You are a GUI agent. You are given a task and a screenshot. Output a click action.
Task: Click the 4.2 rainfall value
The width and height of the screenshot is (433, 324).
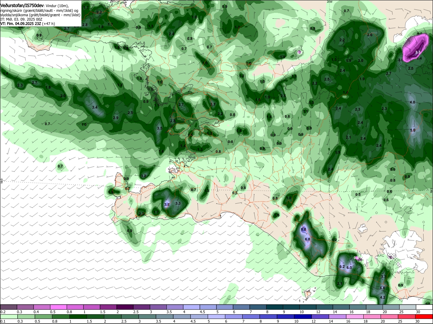pos(383,297)
